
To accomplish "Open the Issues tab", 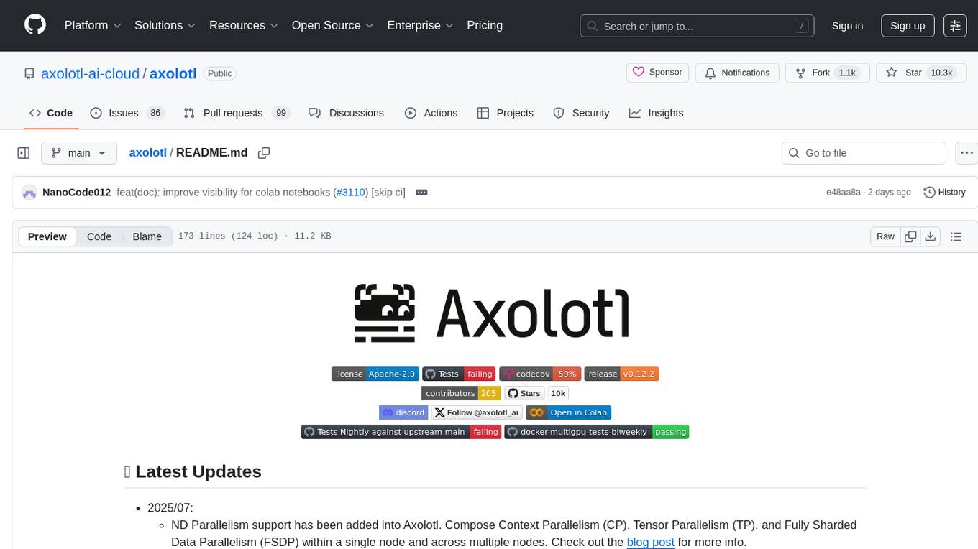I will tap(127, 113).
